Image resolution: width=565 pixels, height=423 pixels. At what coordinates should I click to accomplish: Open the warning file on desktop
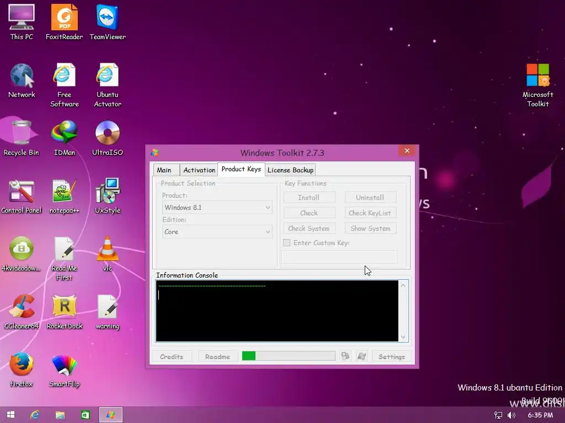click(108, 312)
